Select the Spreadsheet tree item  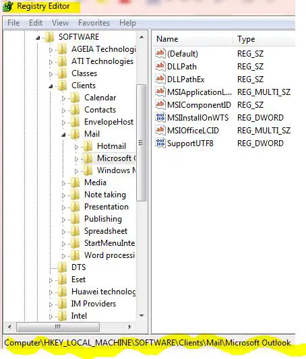[x=106, y=231]
